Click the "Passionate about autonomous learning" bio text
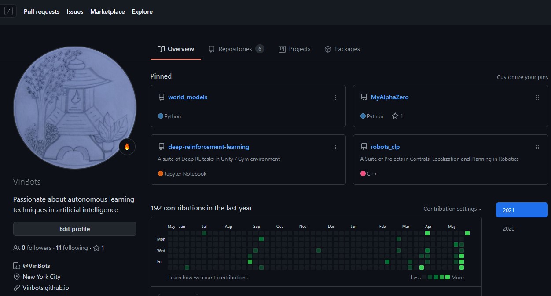Image resolution: width=551 pixels, height=296 pixels. point(74,205)
